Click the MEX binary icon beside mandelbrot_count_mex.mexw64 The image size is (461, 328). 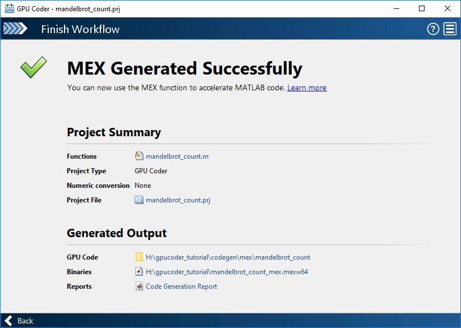pyautogui.click(x=138, y=271)
